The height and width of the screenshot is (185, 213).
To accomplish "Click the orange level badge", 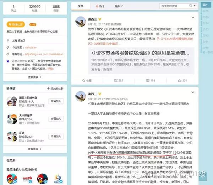I will pos(33,24).
